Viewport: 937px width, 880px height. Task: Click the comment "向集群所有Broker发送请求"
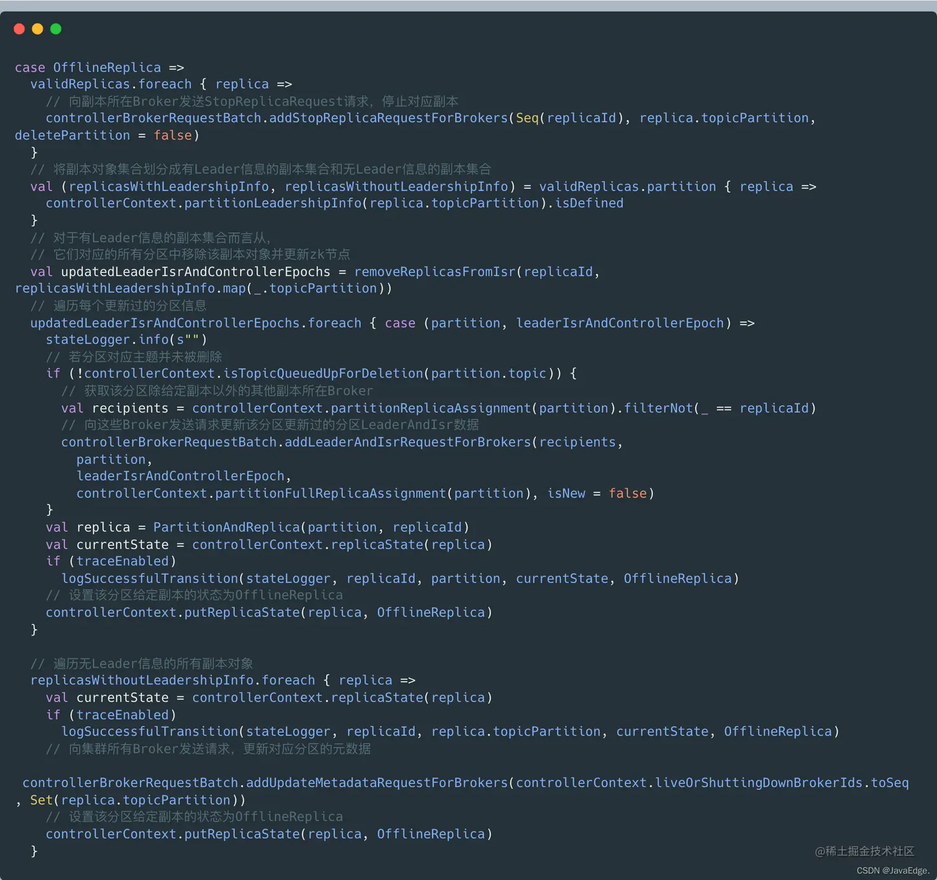(x=208, y=749)
